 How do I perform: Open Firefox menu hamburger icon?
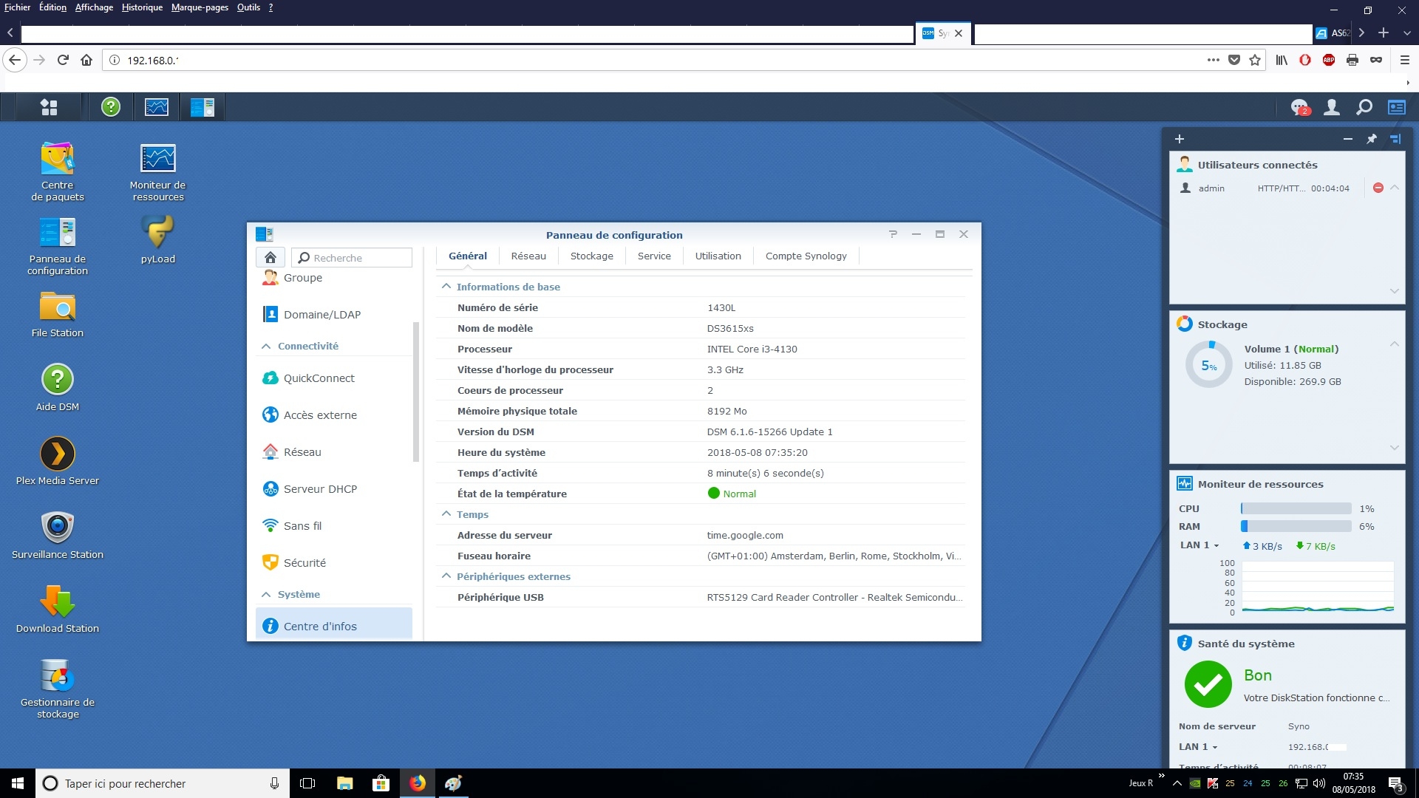click(x=1405, y=61)
